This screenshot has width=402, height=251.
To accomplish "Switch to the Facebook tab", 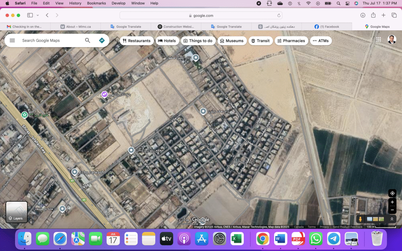I will point(327,27).
